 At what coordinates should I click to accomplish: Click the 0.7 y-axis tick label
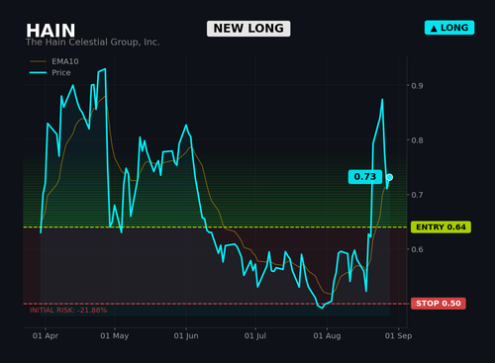(417, 195)
